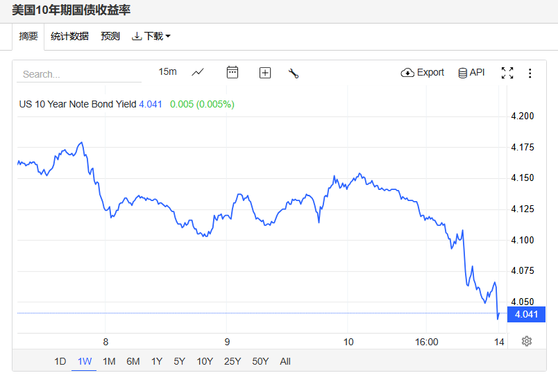This screenshot has width=558, height=382.
Task: Open the API data access button
Action: coord(471,73)
